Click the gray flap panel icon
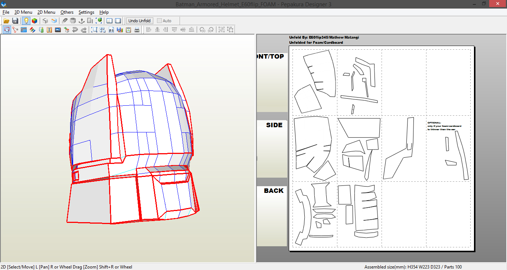 click(90, 21)
